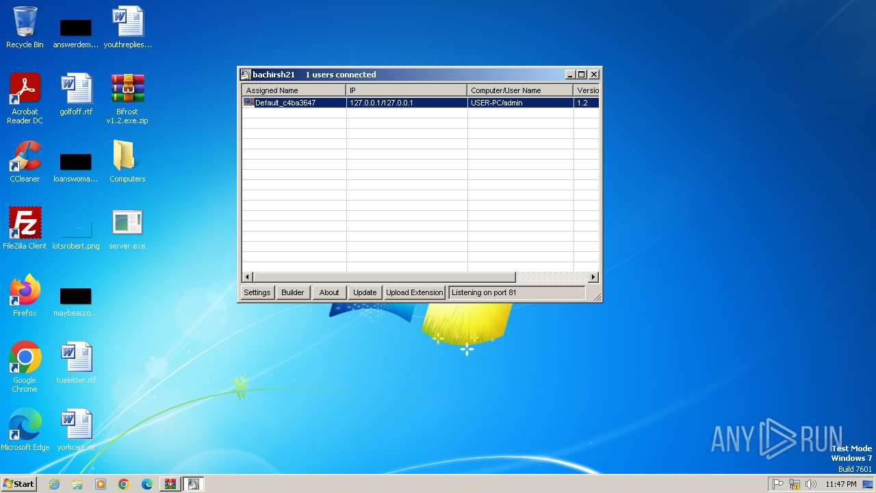The width and height of the screenshot is (876, 493).
Task: Launch the Acrobat Reader DC shortcut
Action: pos(25,99)
